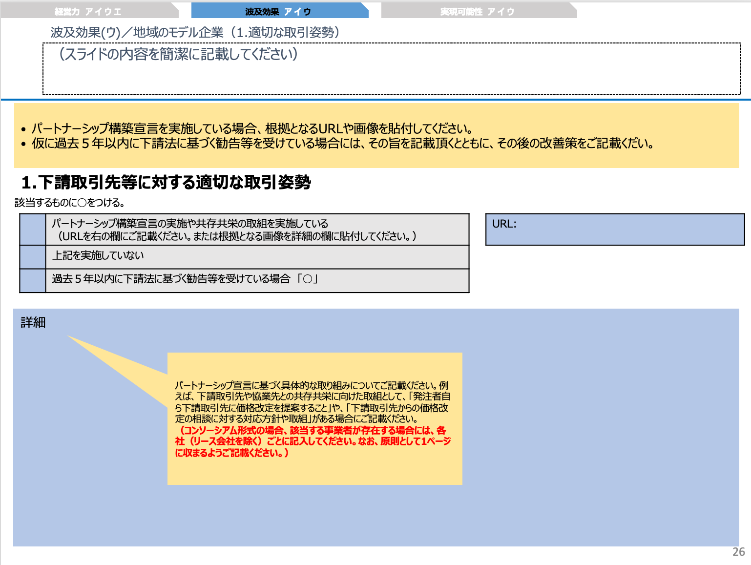Image resolution: width=751 pixels, height=565 pixels.
Task: Switch to the 経営力 tab
Action: 88,9
